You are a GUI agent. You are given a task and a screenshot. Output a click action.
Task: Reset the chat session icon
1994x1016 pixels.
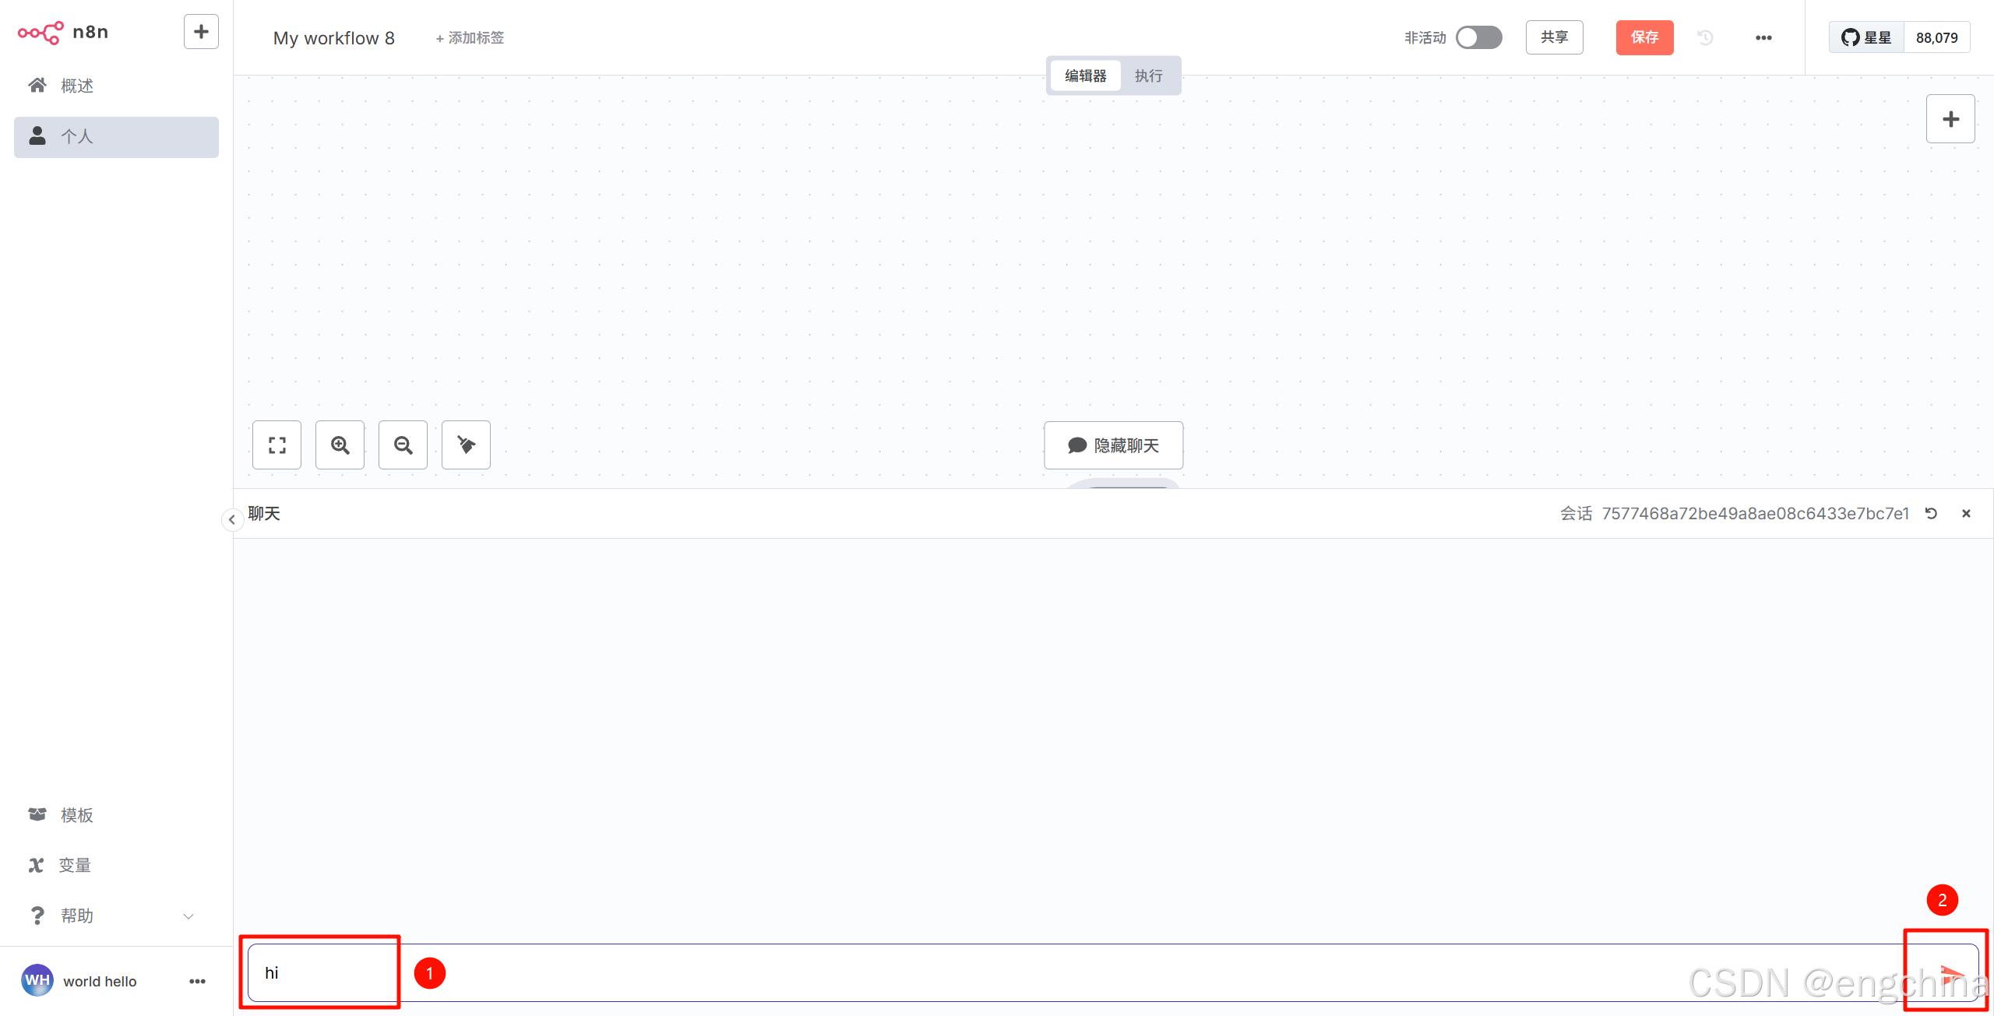1931,514
